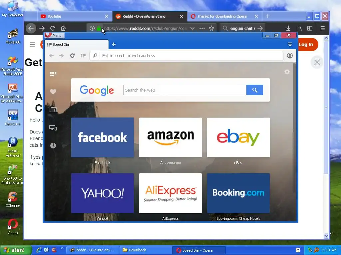This screenshot has height=255, width=341.
Task: Switch to the Reddit tab in Firefox
Action: [150, 16]
